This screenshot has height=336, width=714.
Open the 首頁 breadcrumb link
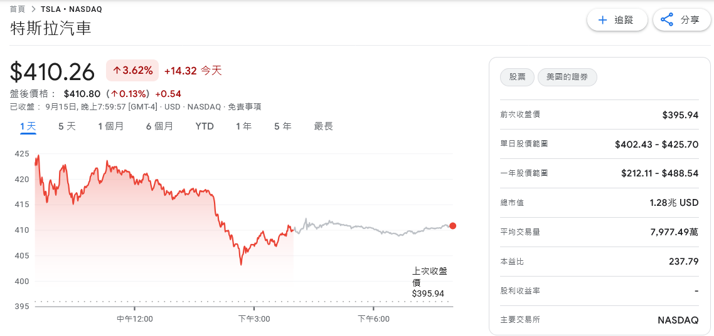coord(18,9)
